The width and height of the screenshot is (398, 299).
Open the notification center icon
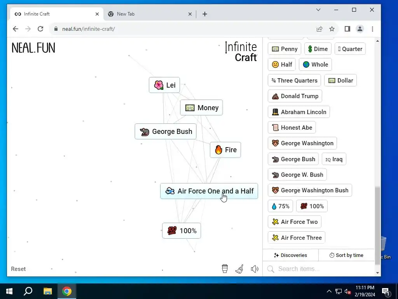(x=386, y=291)
